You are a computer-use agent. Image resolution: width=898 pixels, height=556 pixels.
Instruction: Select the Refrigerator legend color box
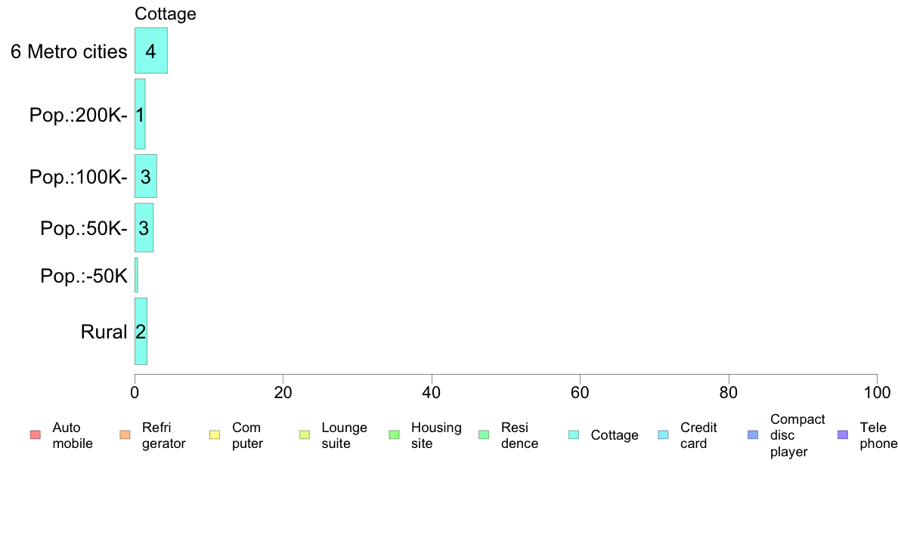click(x=125, y=435)
